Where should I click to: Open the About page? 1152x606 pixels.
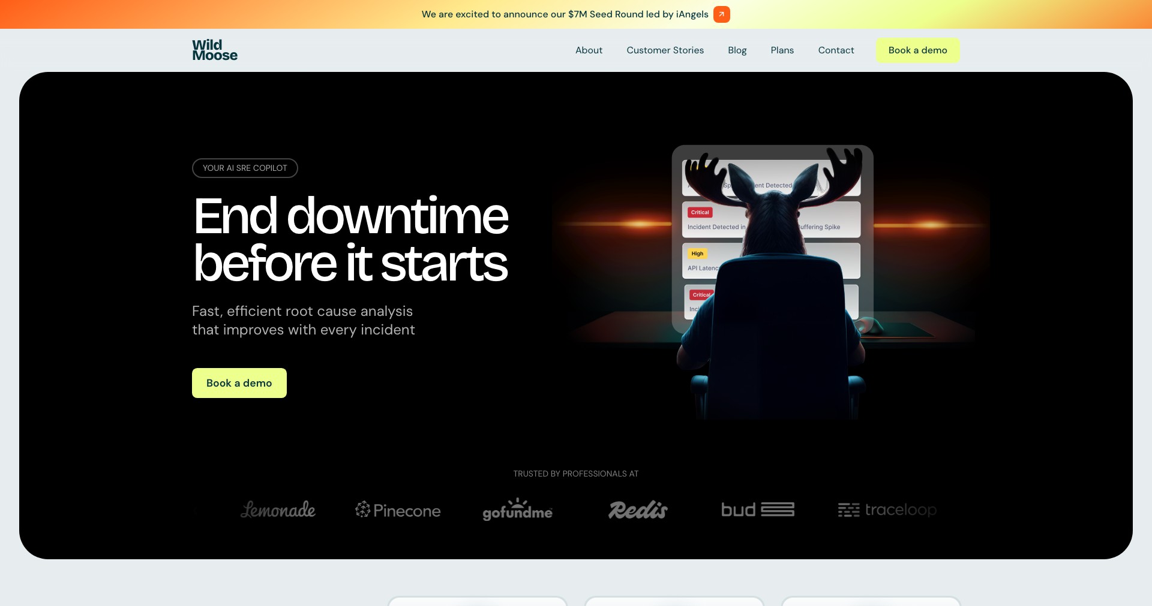(x=589, y=50)
